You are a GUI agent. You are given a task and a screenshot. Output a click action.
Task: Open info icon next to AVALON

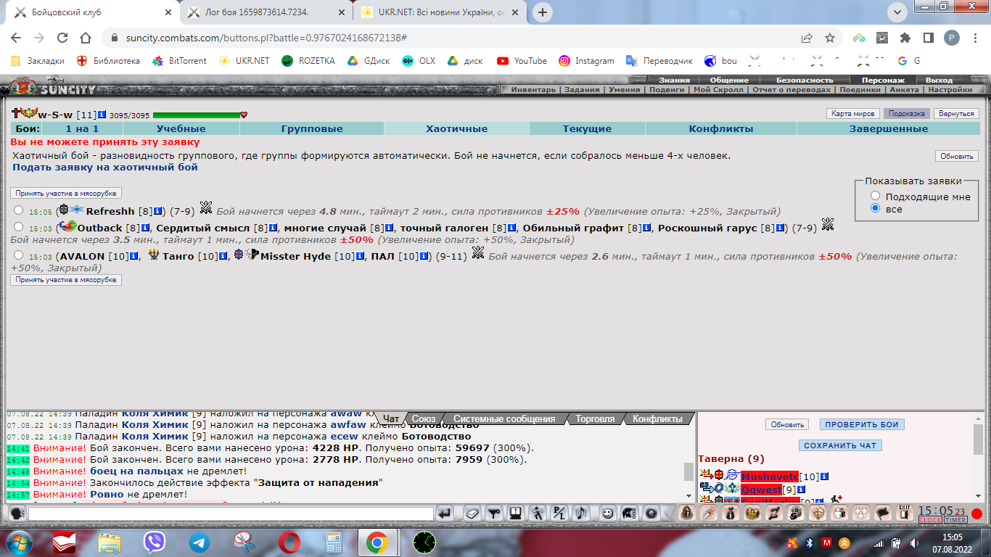click(135, 256)
